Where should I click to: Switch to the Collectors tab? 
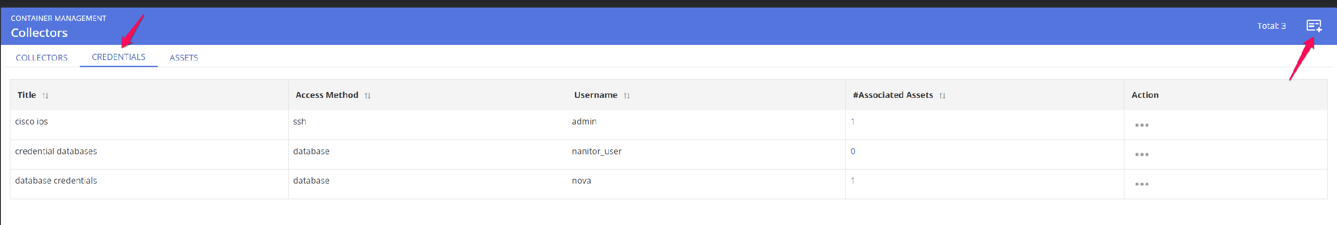41,57
